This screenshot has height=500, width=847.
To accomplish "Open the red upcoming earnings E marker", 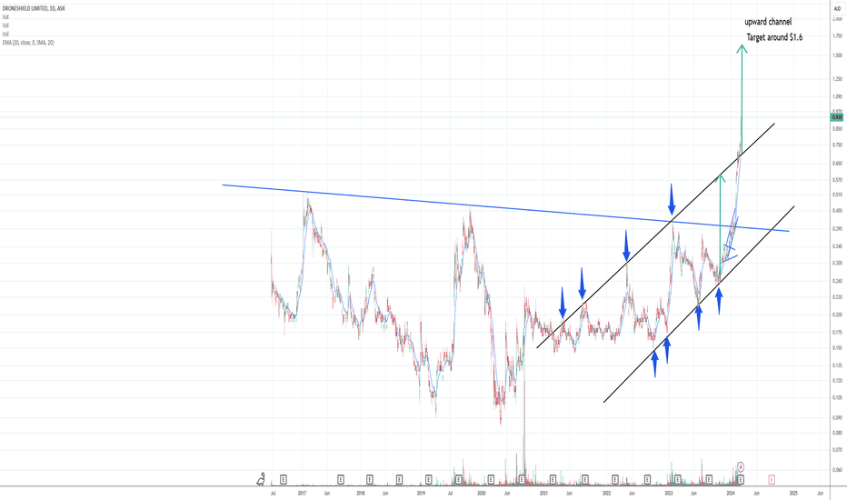I will [772, 479].
